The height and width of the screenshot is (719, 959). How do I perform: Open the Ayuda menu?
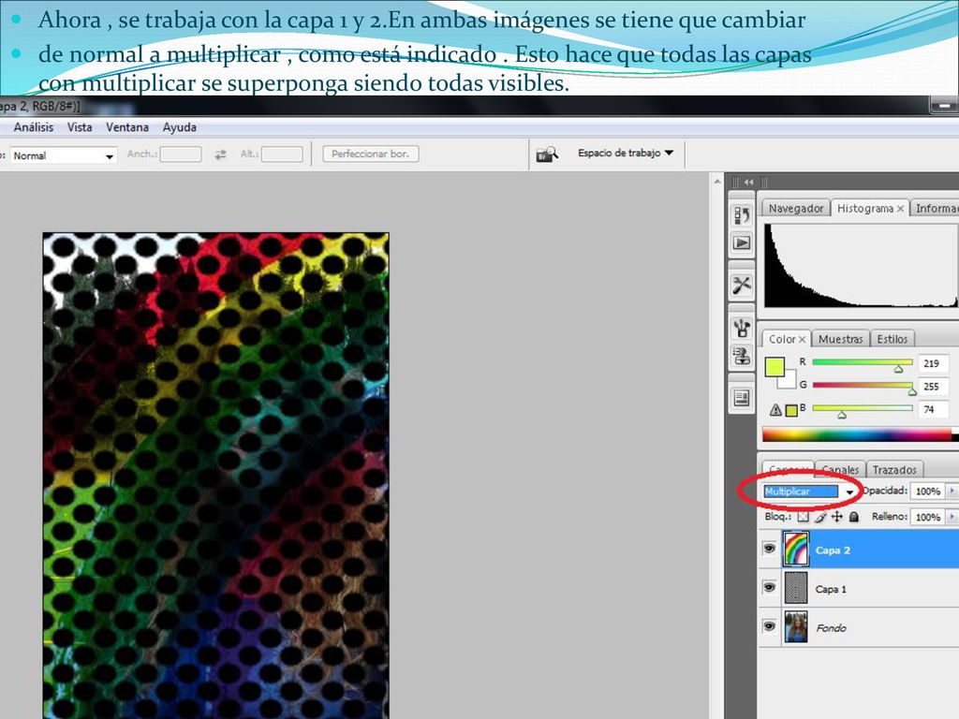click(179, 127)
